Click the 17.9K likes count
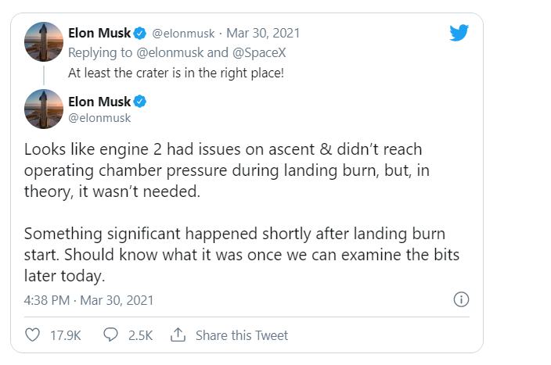The height and width of the screenshot is (365, 551). point(66,335)
